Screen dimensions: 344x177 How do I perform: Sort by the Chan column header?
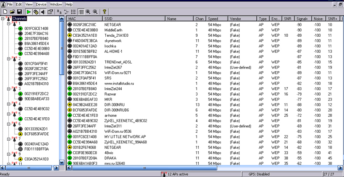click(x=200, y=19)
